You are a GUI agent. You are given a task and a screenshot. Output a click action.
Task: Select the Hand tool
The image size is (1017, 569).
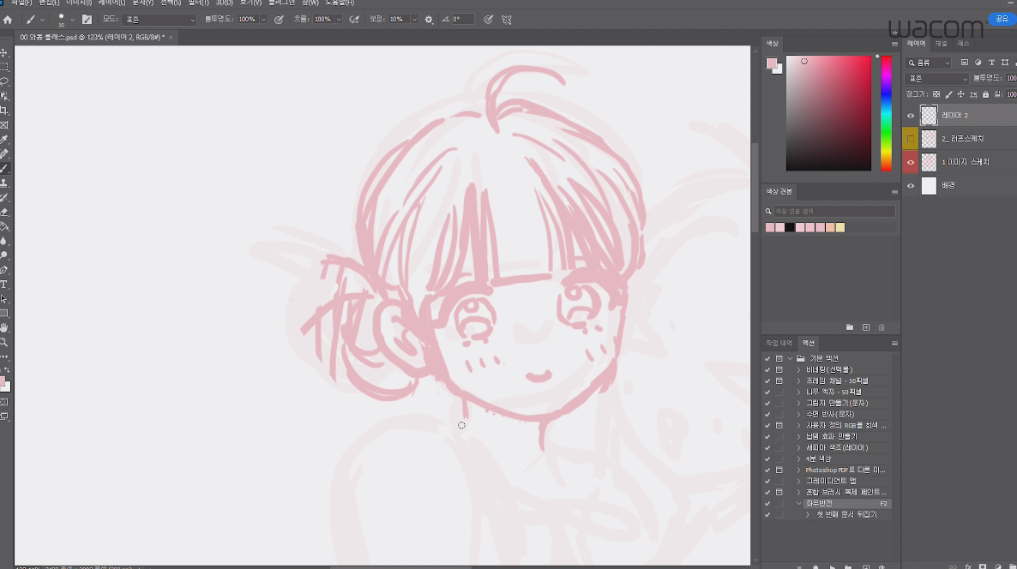(4, 328)
